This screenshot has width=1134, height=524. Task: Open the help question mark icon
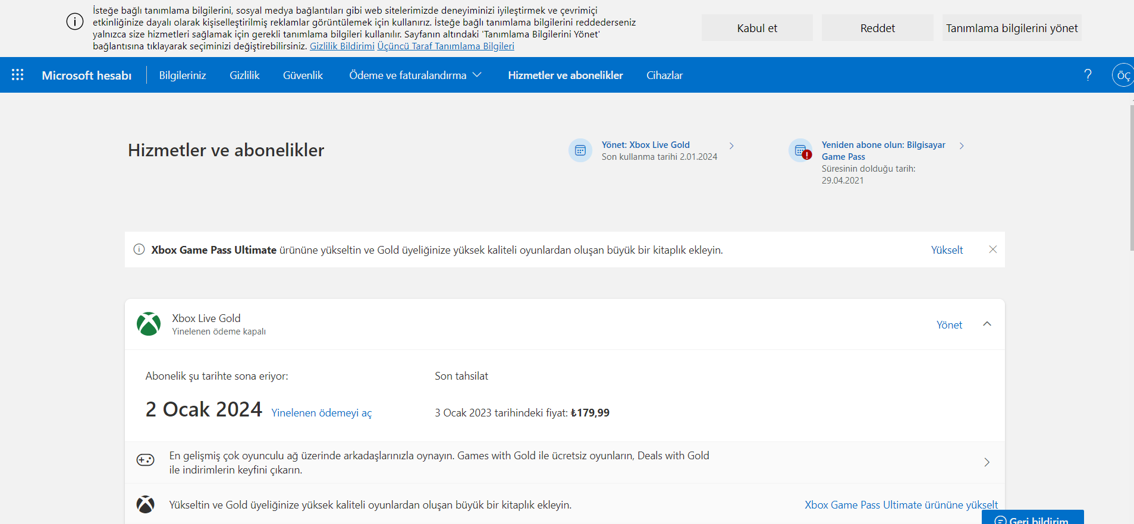coord(1088,75)
